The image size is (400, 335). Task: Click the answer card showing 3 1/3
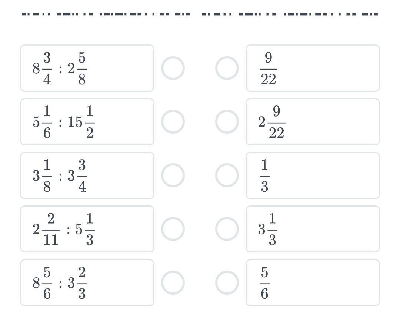pos(313,229)
